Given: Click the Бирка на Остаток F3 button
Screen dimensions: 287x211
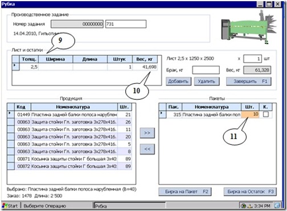Looking at the screenshot, I should coord(250,192).
